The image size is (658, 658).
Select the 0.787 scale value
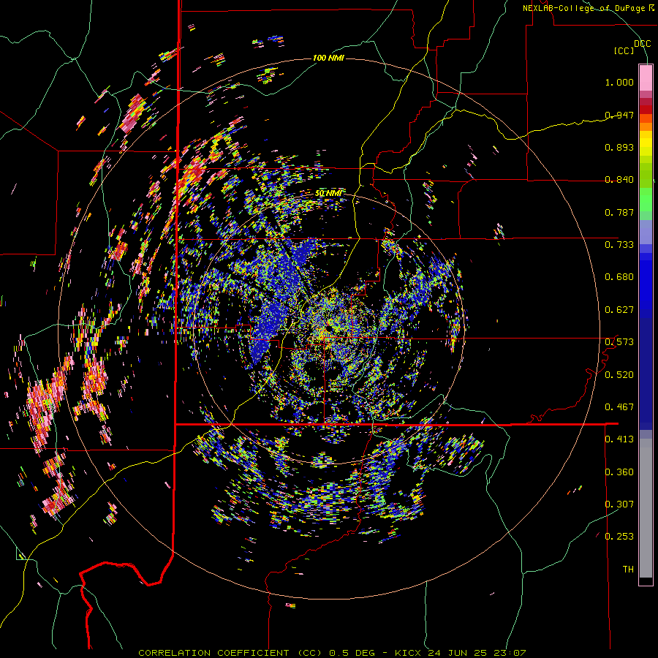click(x=619, y=212)
